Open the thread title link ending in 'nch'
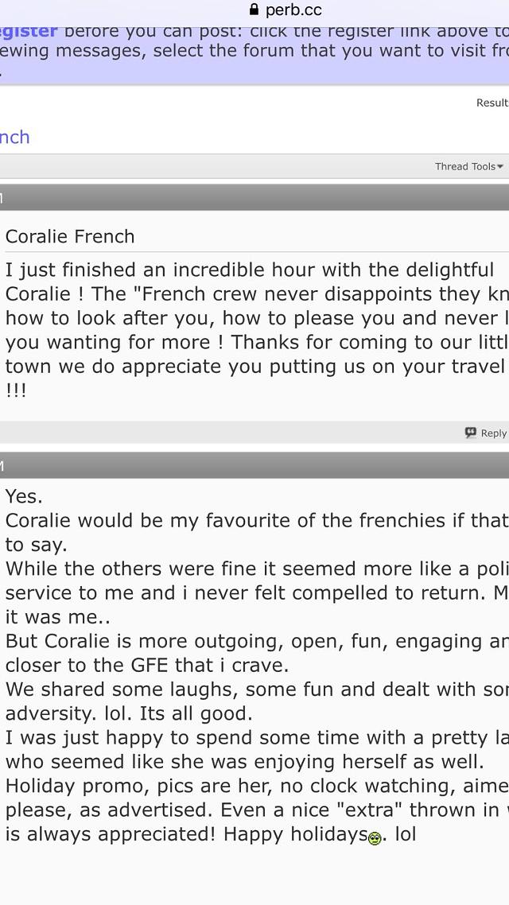Screen dimensions: 509x905 (14, 137)
